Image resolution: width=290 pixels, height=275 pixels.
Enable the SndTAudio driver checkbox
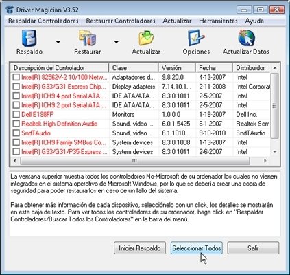16,133
